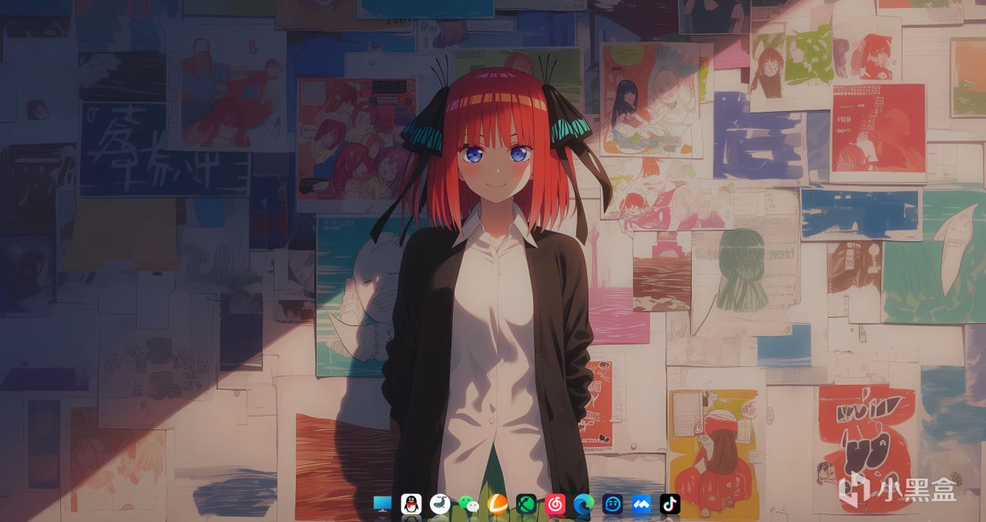Open the dark blue smiley-face app

(x=612, y=504)
